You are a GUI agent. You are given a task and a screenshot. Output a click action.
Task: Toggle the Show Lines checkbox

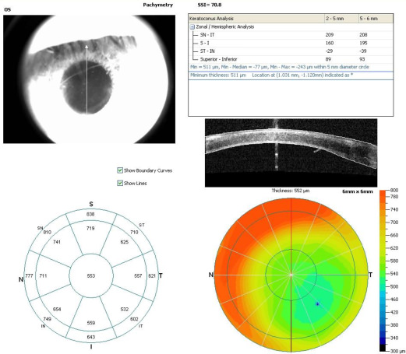120,183
